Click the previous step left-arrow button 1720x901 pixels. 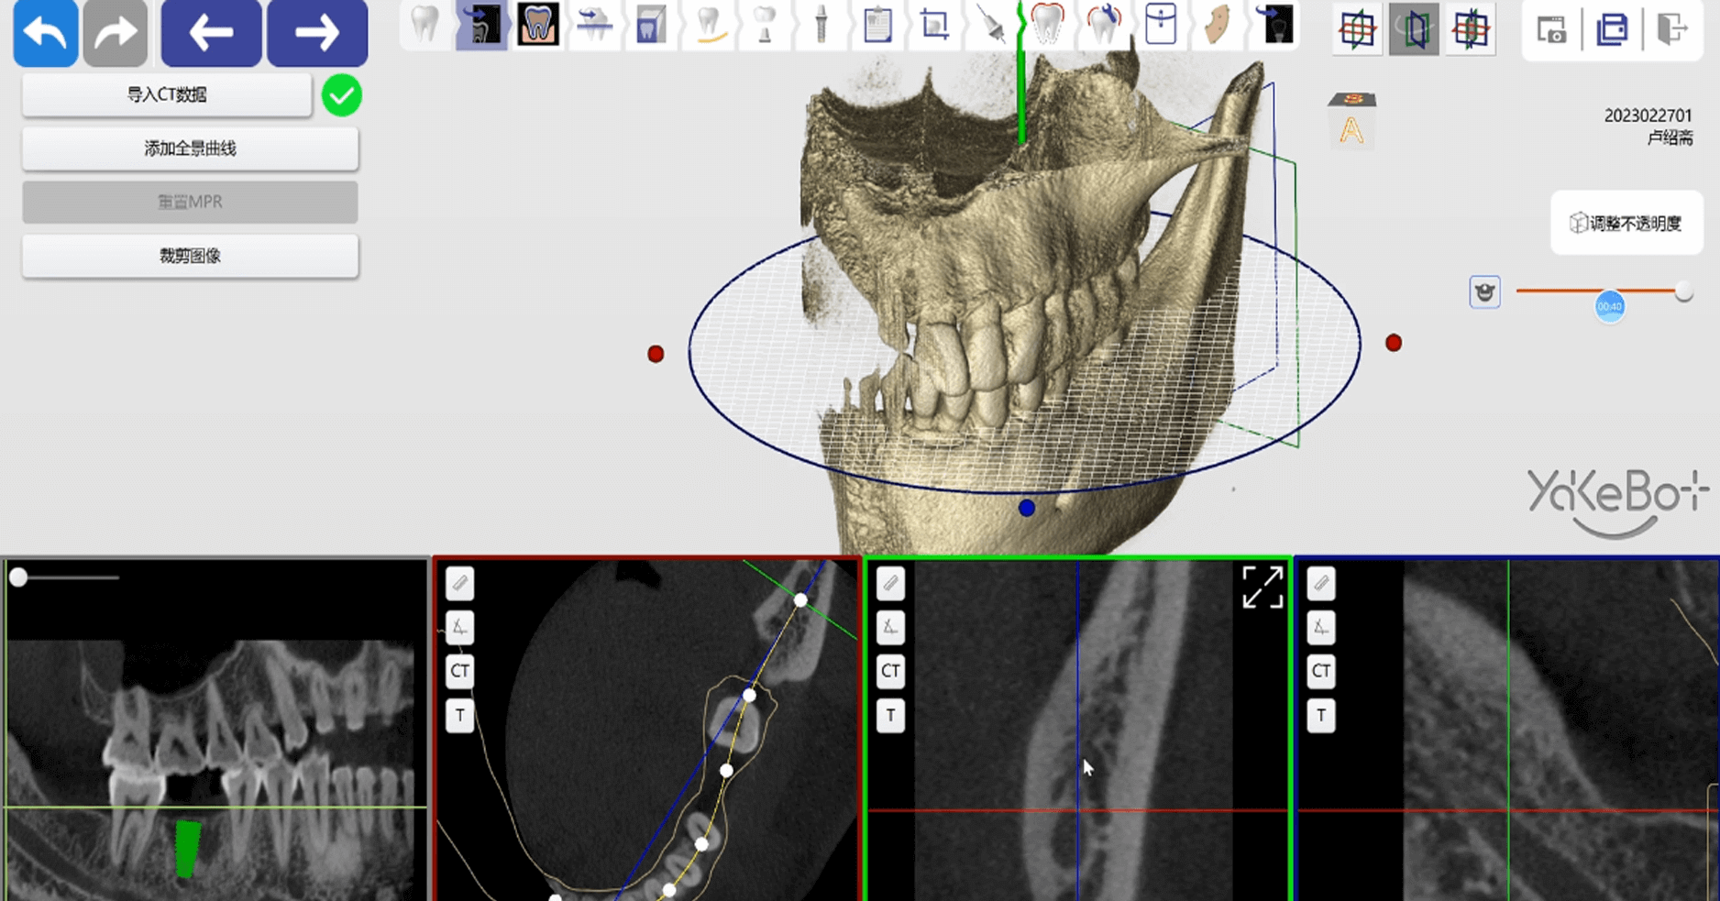[211, 33]
